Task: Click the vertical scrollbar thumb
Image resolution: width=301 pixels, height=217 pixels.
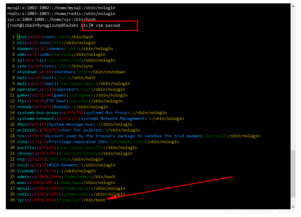Action: coord(293,174)
